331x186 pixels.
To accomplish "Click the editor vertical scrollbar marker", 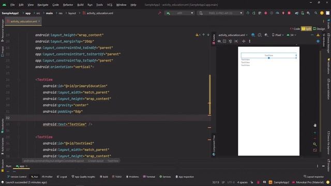I will [209, 95].
